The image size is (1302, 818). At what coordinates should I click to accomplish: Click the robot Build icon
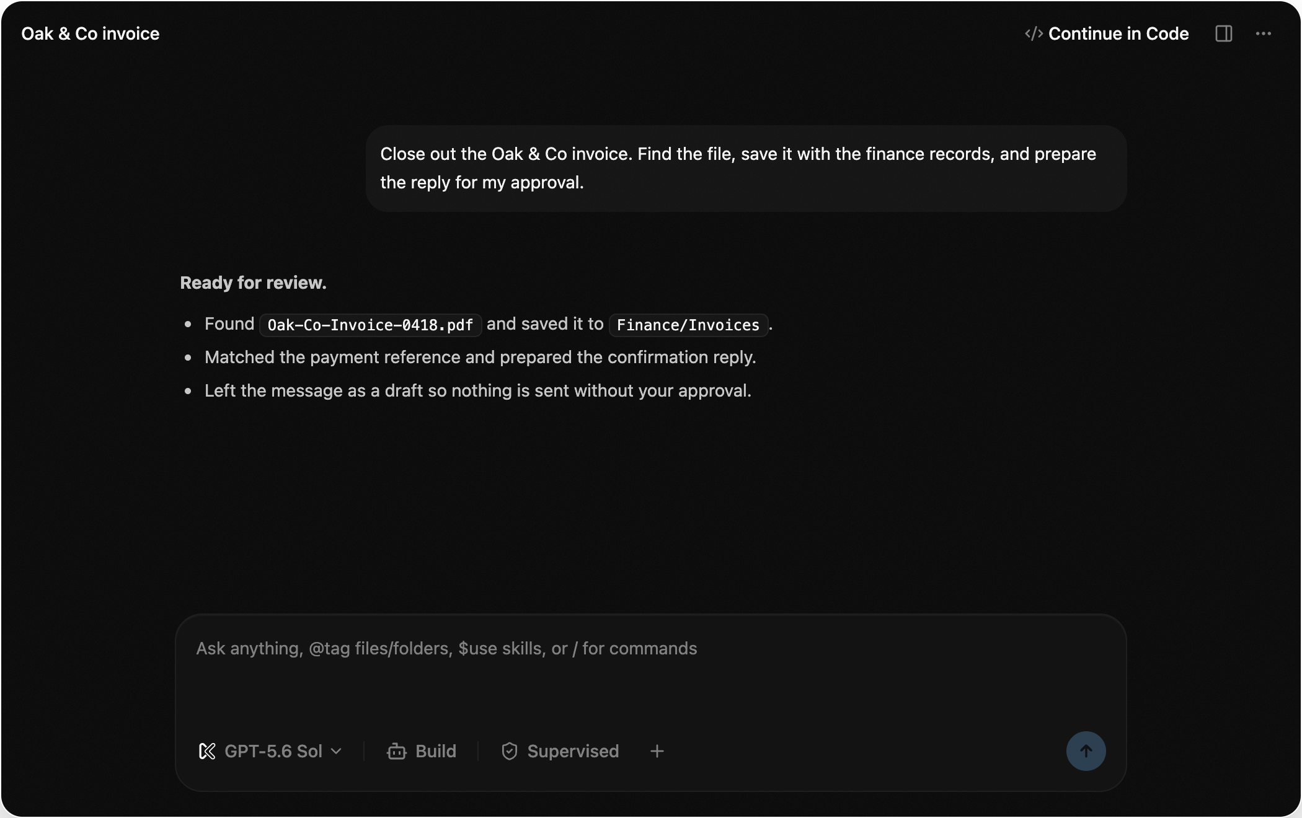pyautogui.click(x=396, y=751)
